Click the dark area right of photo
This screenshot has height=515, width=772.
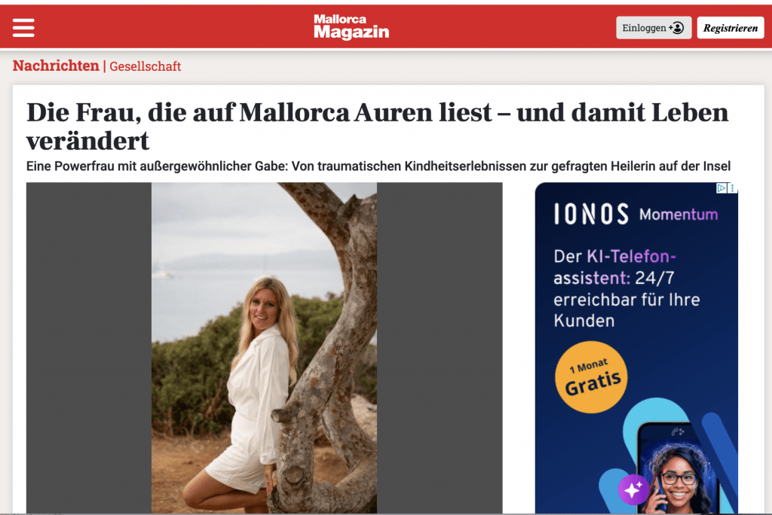click(x=440, y=348)
